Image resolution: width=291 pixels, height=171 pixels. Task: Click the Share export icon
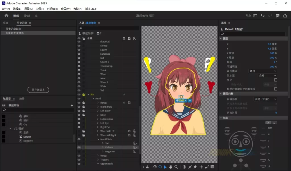coord(285,16)
